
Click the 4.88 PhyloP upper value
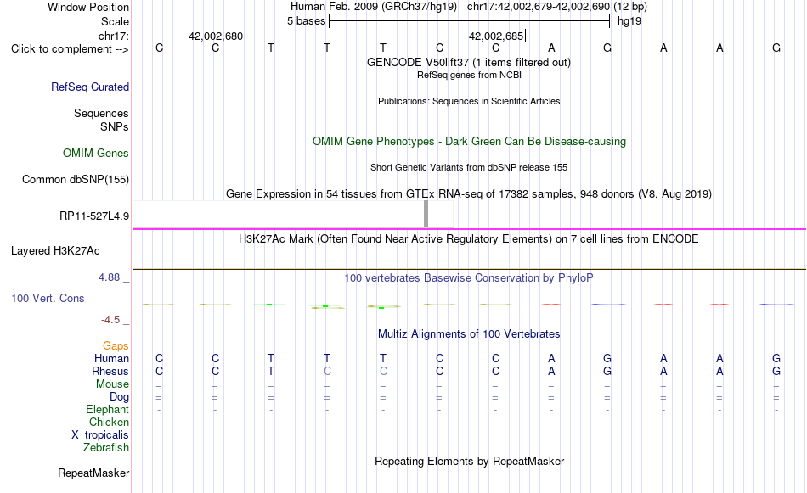(x=109, y=277)
